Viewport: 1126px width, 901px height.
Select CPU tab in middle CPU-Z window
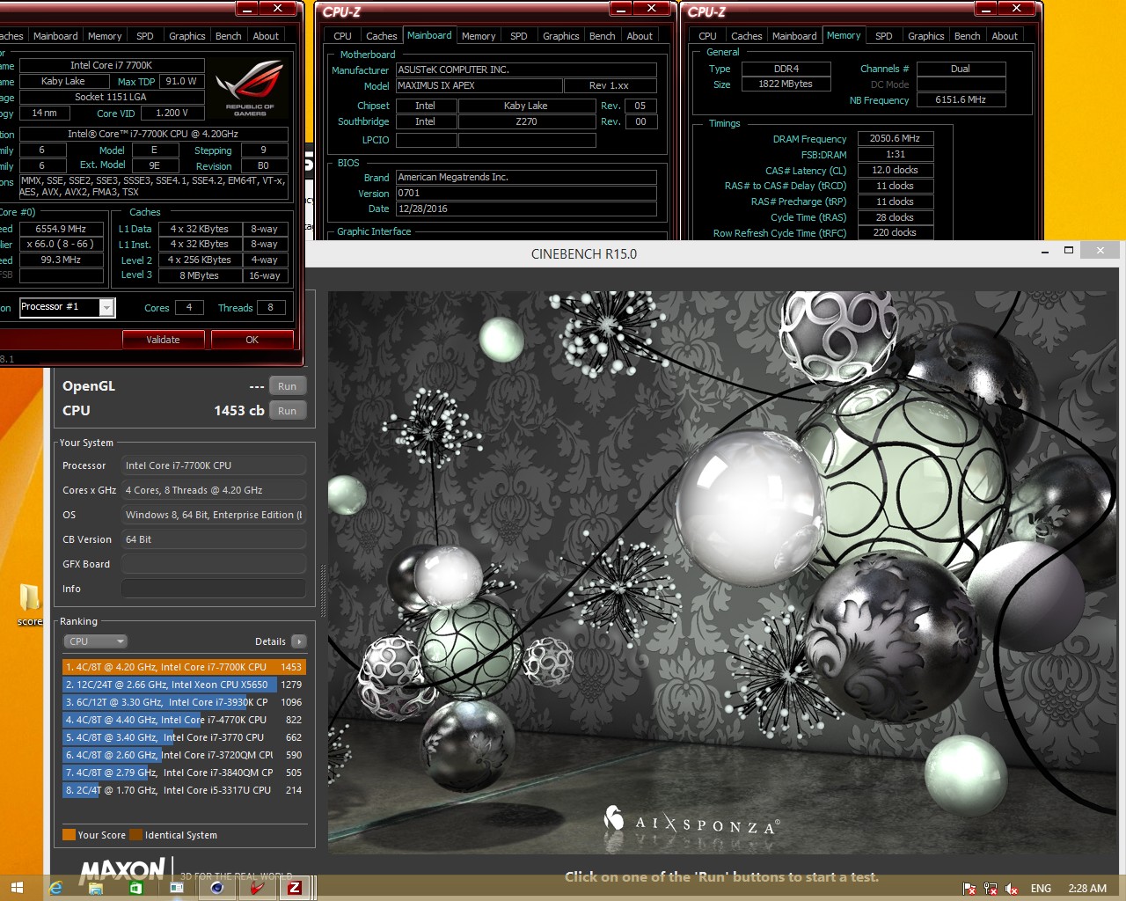[342, 36]
